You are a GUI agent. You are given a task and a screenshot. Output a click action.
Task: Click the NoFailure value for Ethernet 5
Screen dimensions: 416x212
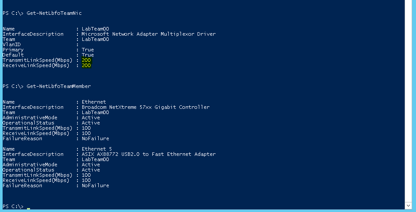(95, 185)
